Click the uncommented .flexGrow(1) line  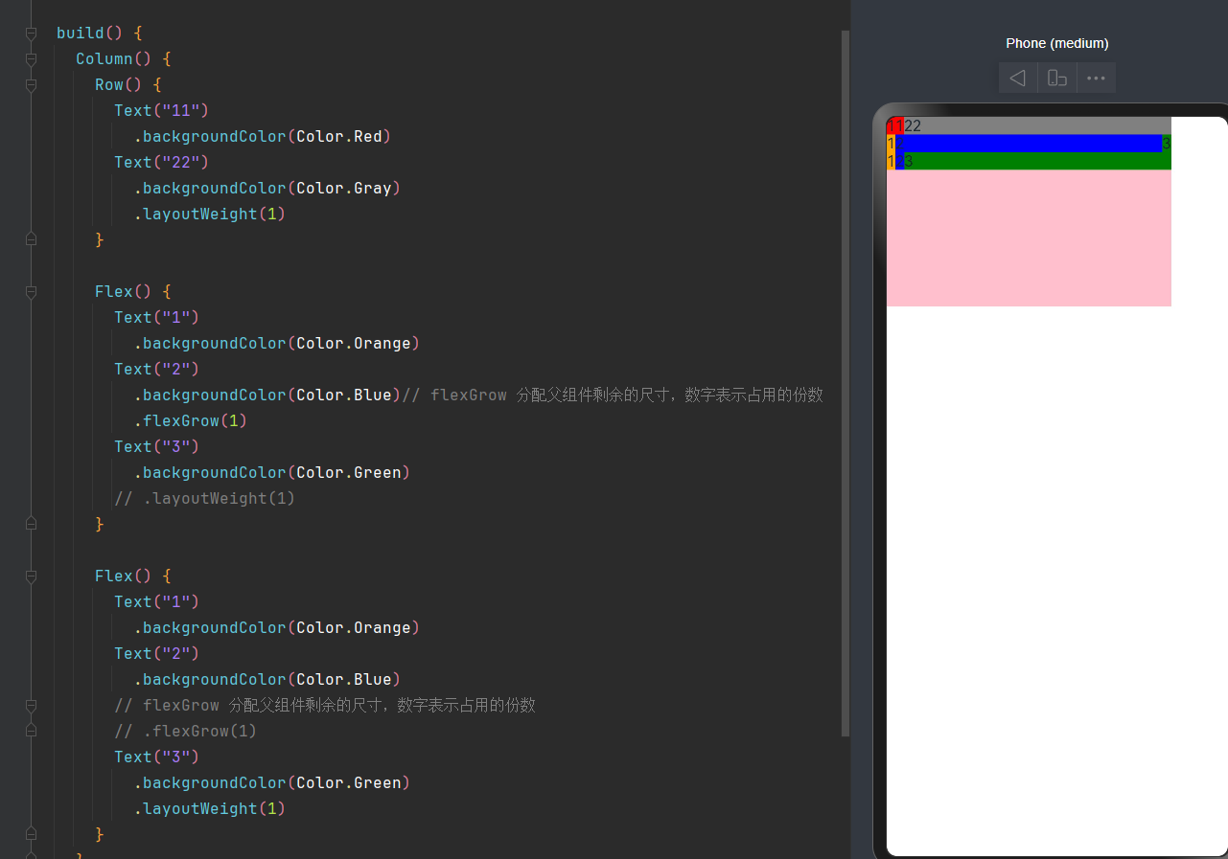pyautogui.click(x=190, y=421)
